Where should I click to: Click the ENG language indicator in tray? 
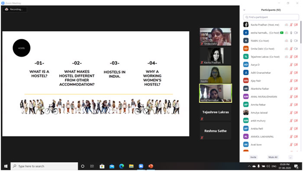point(274,166)
